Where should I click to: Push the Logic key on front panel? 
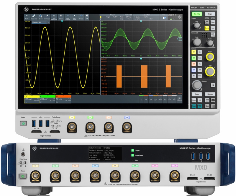coord(200,58)
